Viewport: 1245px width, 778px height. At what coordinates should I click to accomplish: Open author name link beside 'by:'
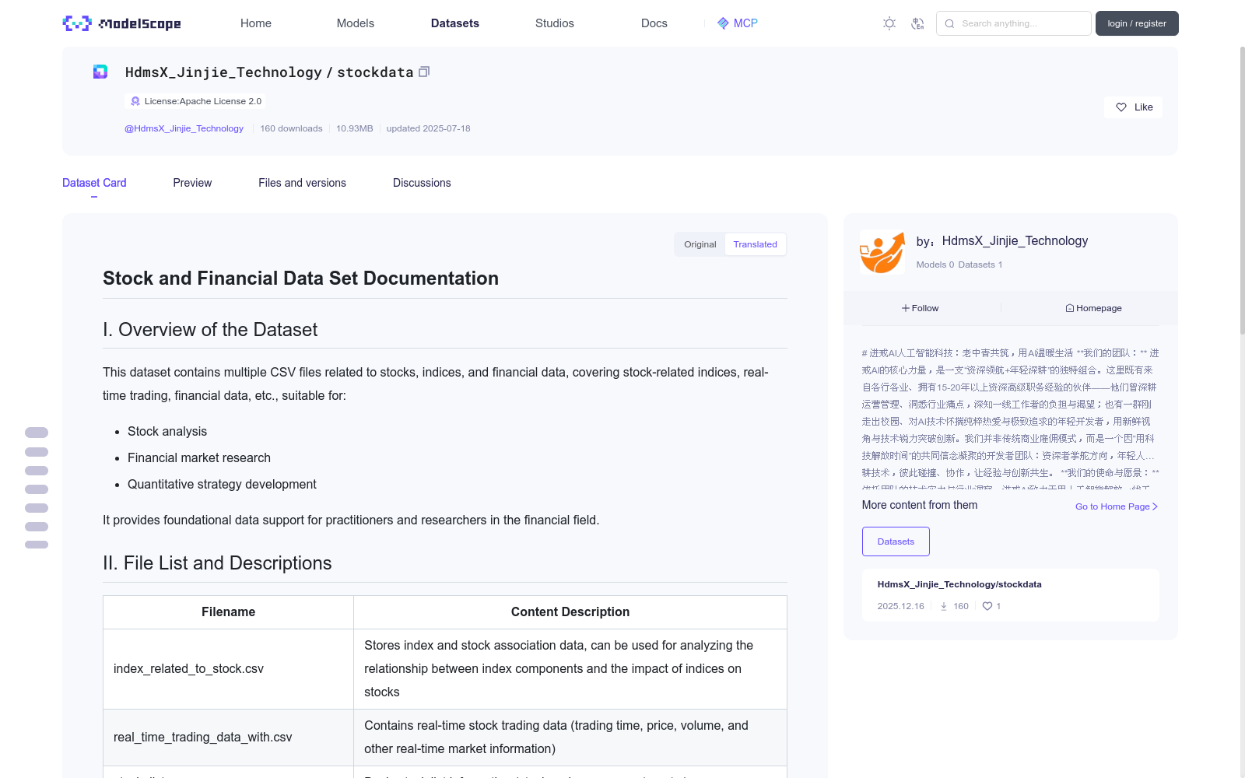coord(1015,241)
